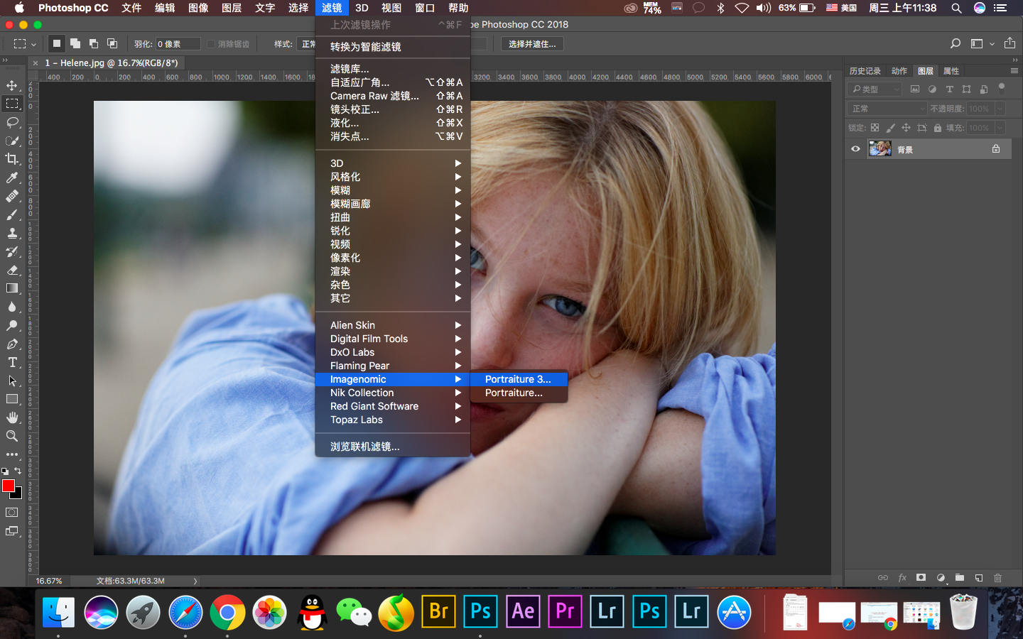The height and width of the screenshot is (639, 1023).
Task: Activate the Horizontal Type tool
Action: click(12, 362)
